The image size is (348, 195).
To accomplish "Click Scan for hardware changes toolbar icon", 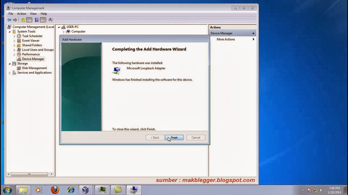I will (x=51, y=20).
